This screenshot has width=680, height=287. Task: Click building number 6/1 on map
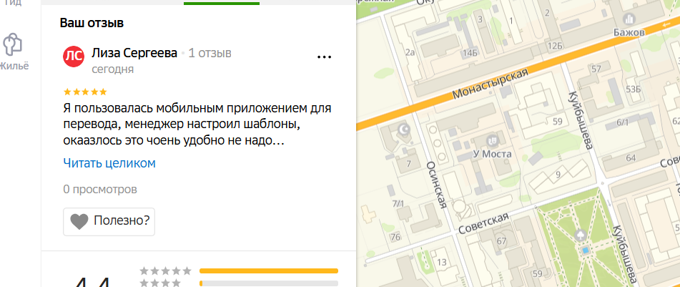coord(622,123)
